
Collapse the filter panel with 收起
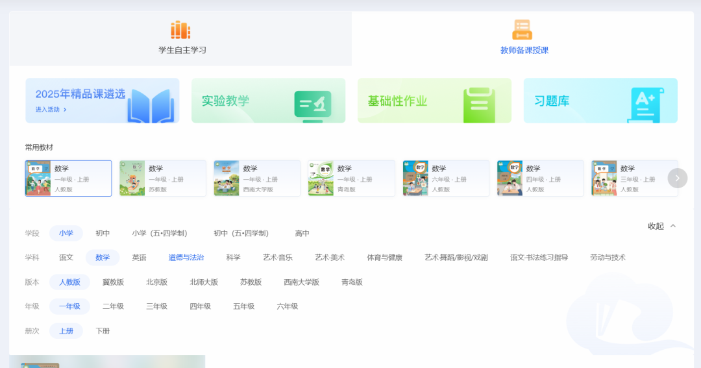(x=661, y=226)
